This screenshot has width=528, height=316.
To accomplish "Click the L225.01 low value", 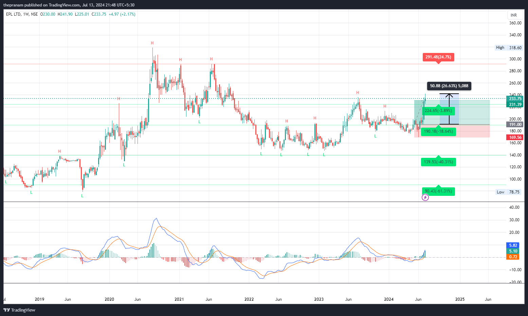I will (82, 14).
